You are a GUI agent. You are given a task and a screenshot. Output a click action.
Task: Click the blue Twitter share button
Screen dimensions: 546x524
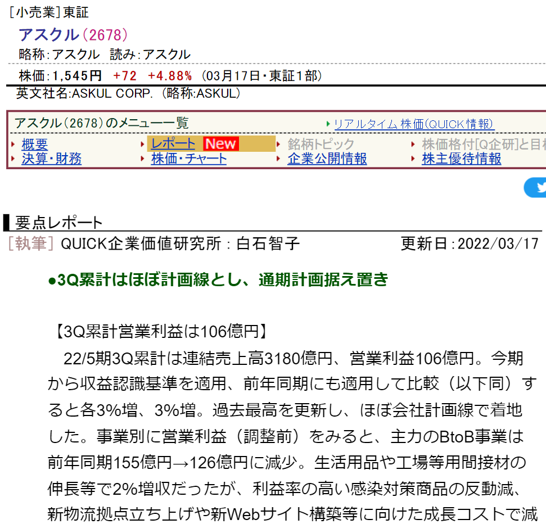click(x=535, y=187)
